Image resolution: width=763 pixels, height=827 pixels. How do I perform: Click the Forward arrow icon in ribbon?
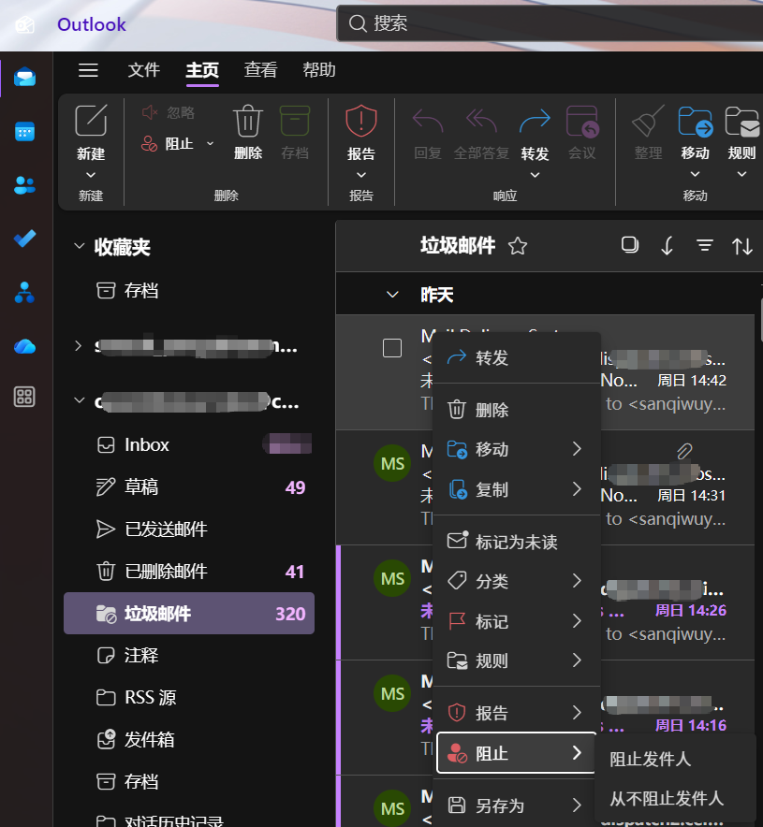[x=535, y=122]
